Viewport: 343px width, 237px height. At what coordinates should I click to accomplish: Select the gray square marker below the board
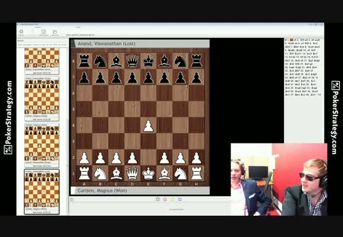pyautogui.click(x=157, y=199)
